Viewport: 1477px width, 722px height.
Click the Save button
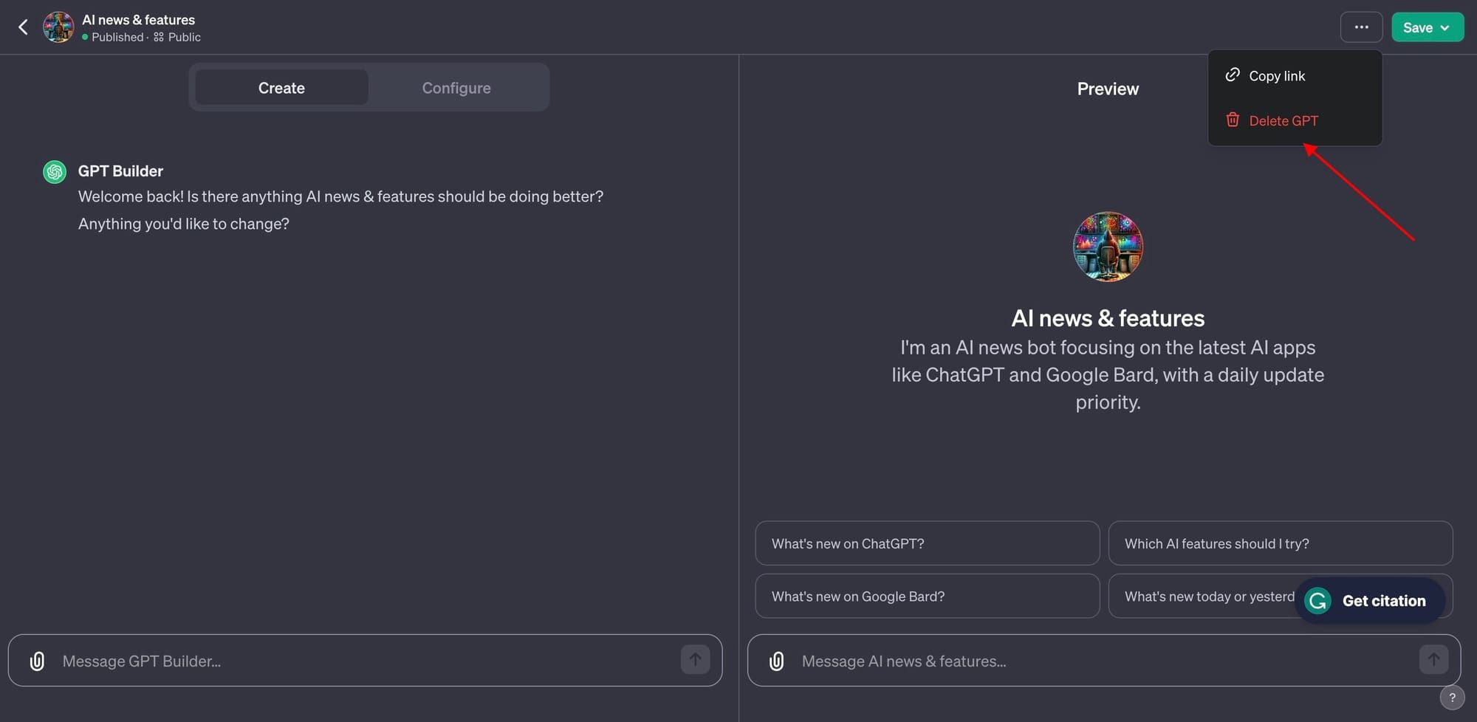click(1418, 27)
